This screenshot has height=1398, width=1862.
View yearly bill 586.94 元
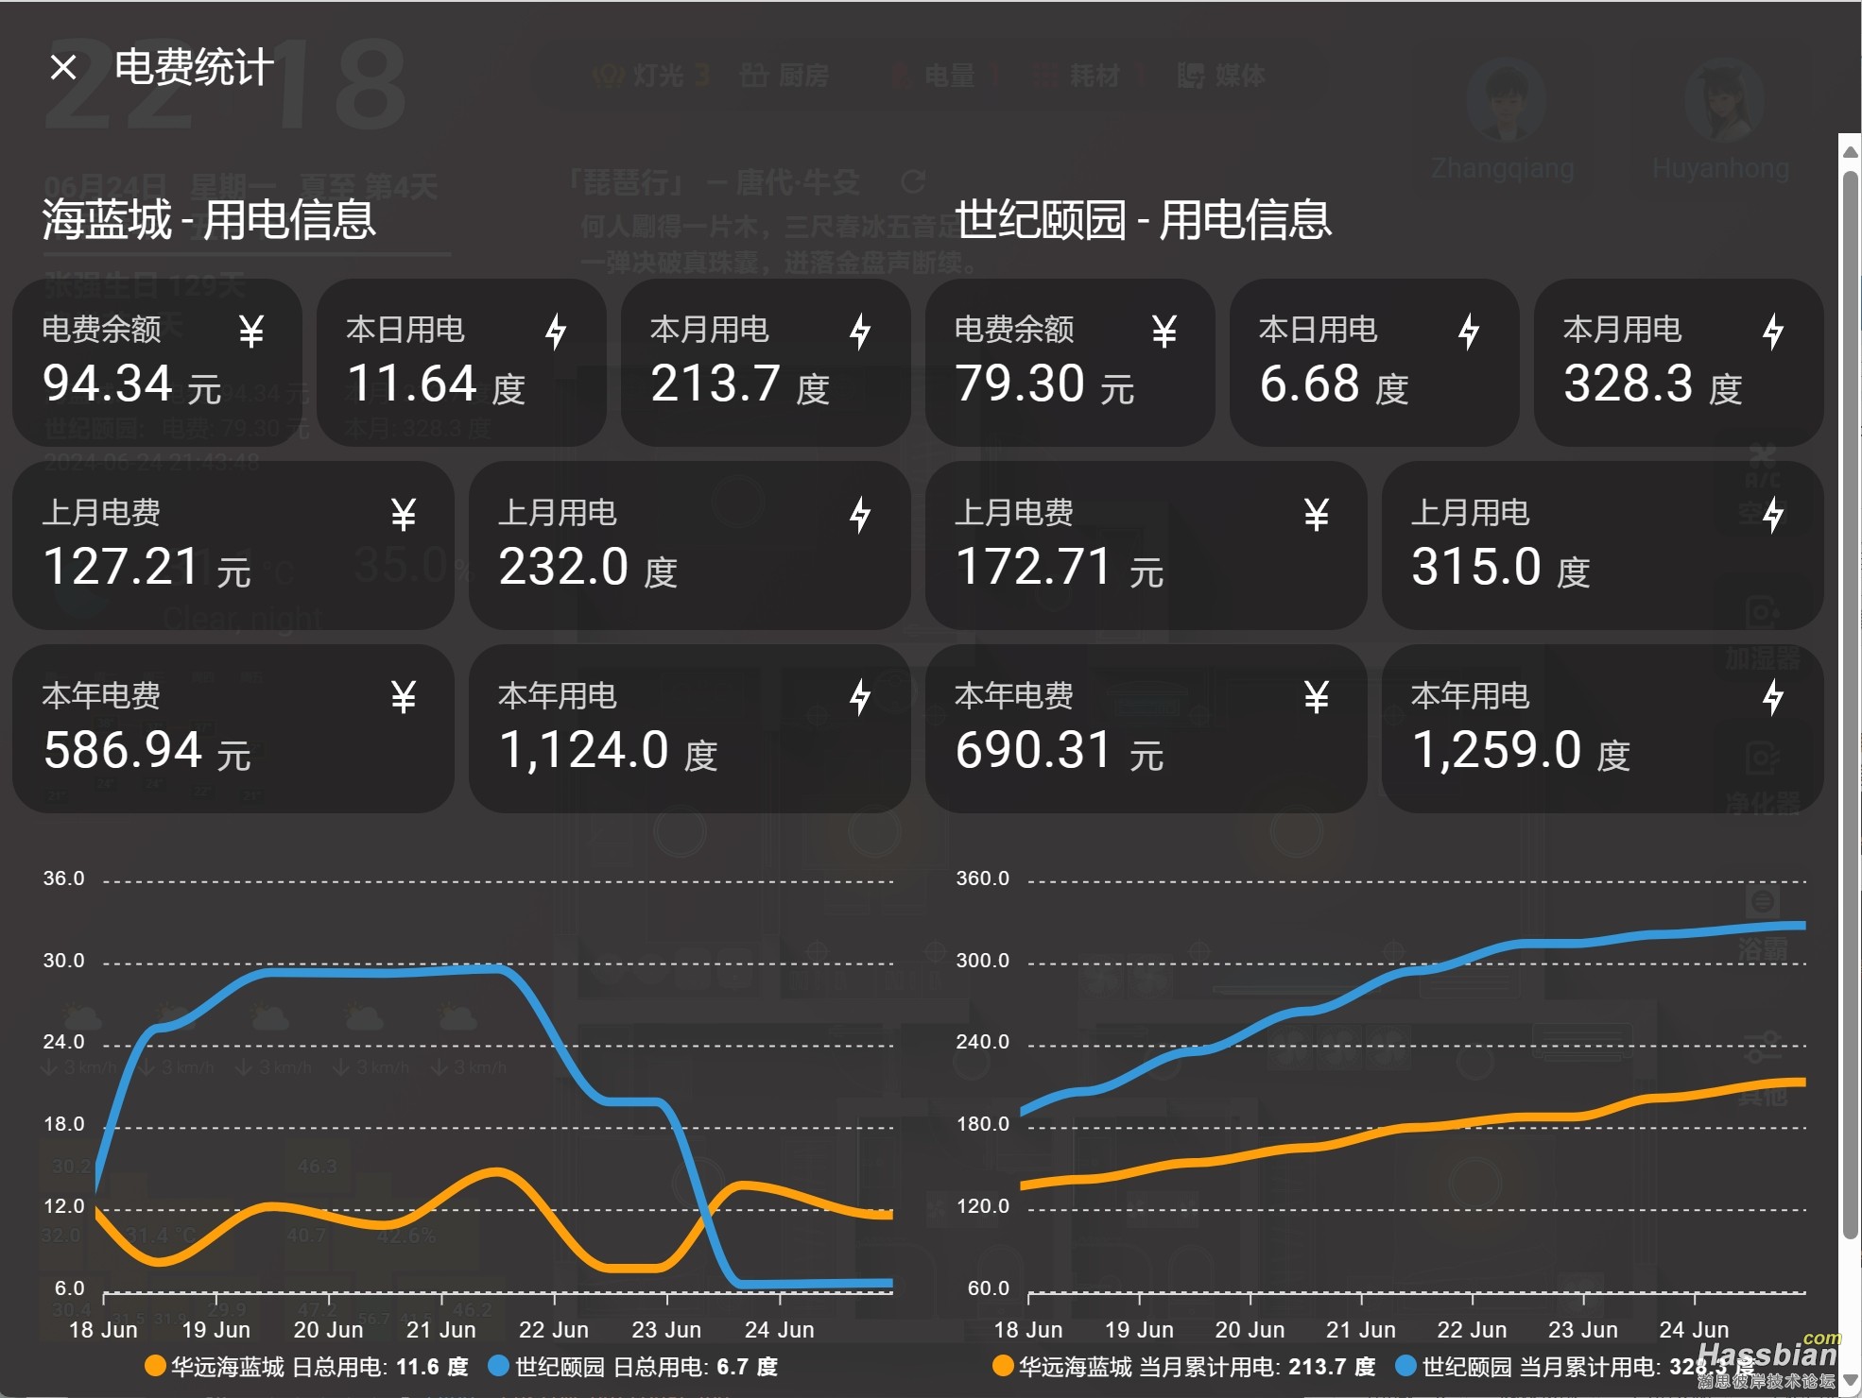147,751
